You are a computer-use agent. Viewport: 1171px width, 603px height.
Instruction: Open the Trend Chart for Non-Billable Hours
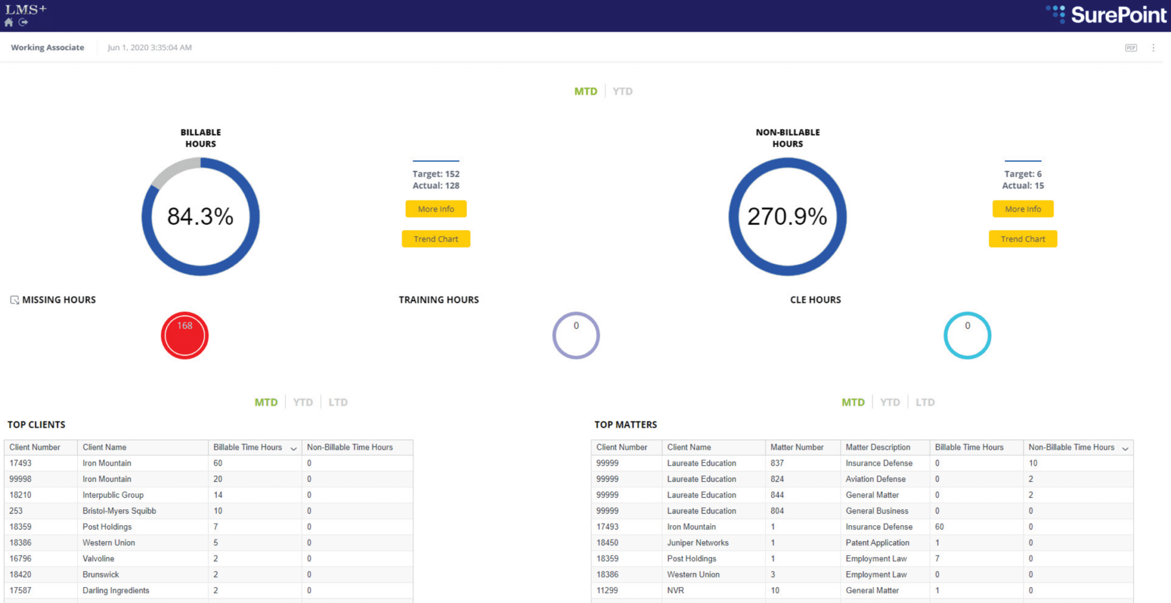point(1022,239)
